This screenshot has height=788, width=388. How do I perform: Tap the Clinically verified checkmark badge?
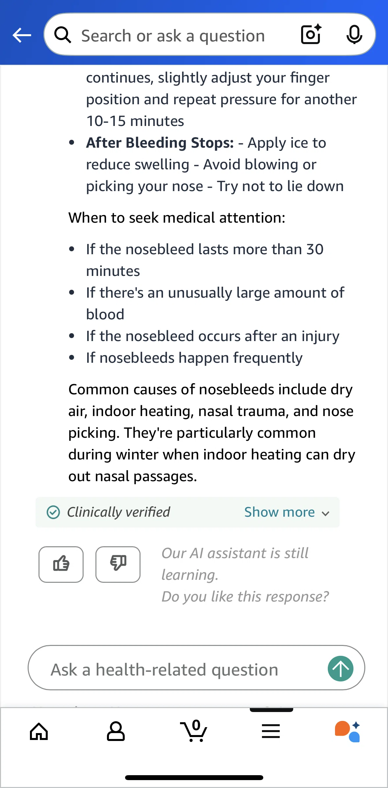point(53,512)
